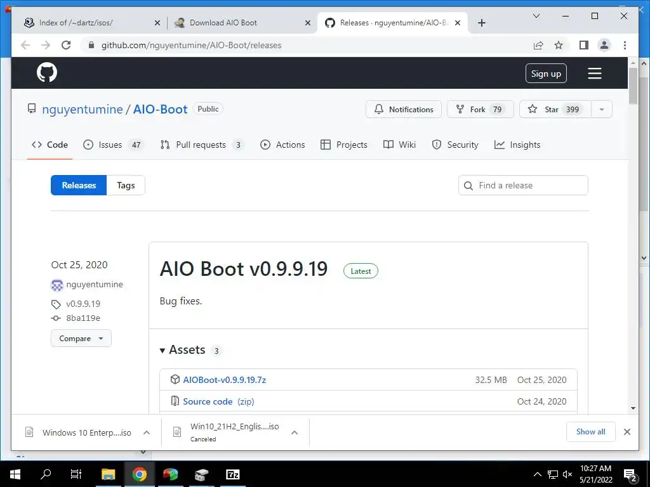Open AIO-Boot repository name link

coord(160,109)
